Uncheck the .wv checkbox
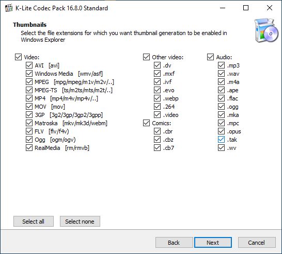 222,148
